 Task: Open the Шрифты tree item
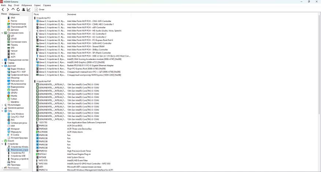[x=15, y=102]
